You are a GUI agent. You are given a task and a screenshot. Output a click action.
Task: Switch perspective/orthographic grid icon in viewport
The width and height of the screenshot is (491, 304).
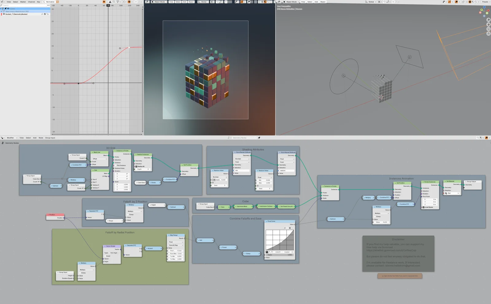click(488, 33)
